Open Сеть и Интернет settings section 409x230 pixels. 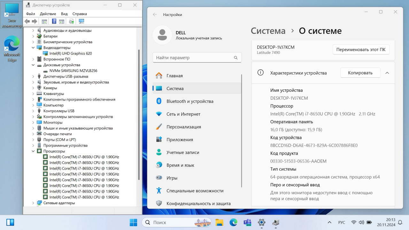click(197, 114)
